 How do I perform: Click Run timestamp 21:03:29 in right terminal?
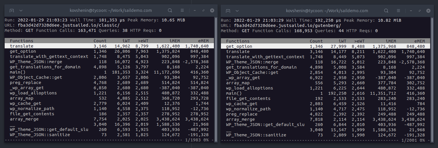pos(273,20)
